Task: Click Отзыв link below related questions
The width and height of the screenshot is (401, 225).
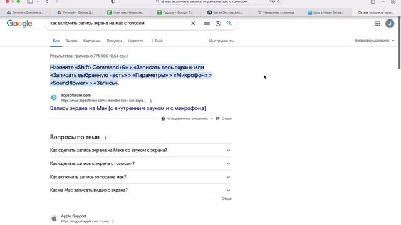Action: (x=227, y=199)
